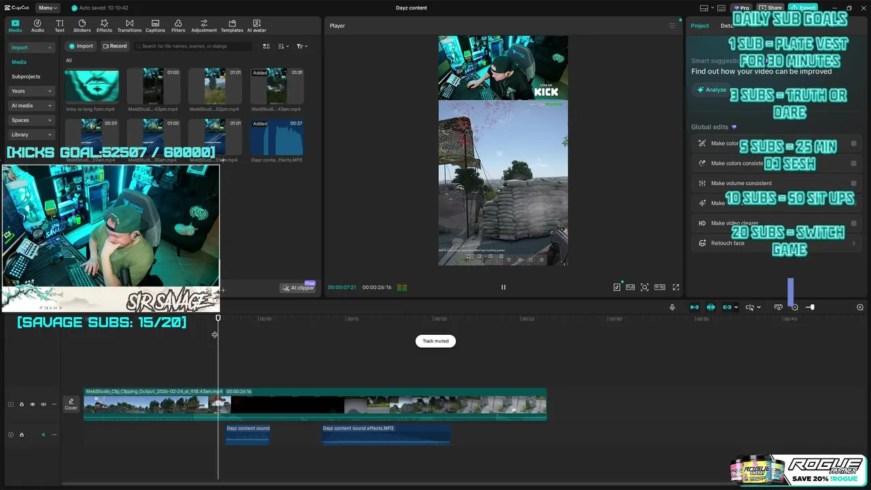This screenshot has width=871, height=490.
Task: Open the Filters panel
Action: (x=178, y=26)
